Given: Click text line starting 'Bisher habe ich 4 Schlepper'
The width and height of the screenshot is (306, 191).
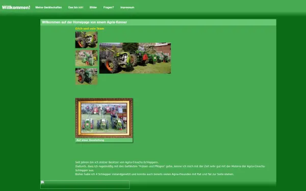Looking at the screenshot, I should [x=155, y=174].
